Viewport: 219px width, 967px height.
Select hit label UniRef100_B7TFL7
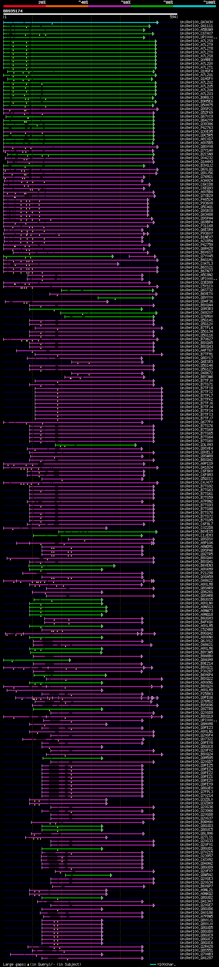pos(196,396)
